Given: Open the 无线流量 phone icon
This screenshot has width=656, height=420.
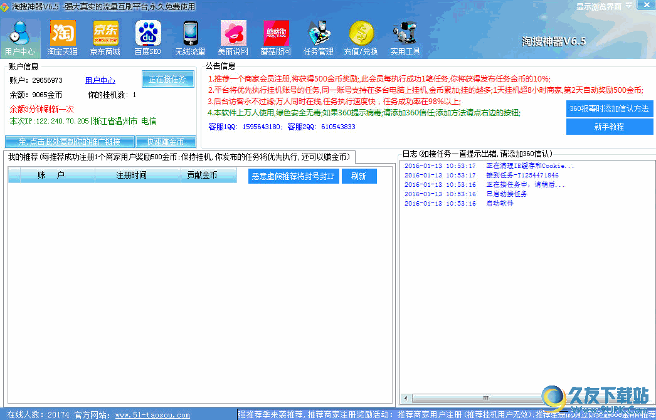Looking at the screenshot, I should tap(190, 38).
